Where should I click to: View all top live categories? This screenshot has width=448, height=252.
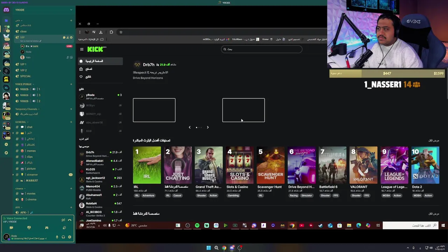434,141
